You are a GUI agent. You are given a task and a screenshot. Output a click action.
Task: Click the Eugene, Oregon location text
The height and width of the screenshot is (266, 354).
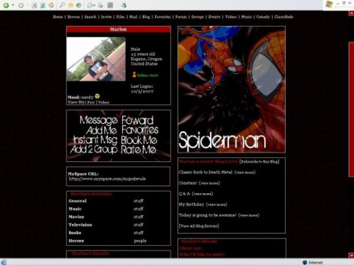pos(146,59)
